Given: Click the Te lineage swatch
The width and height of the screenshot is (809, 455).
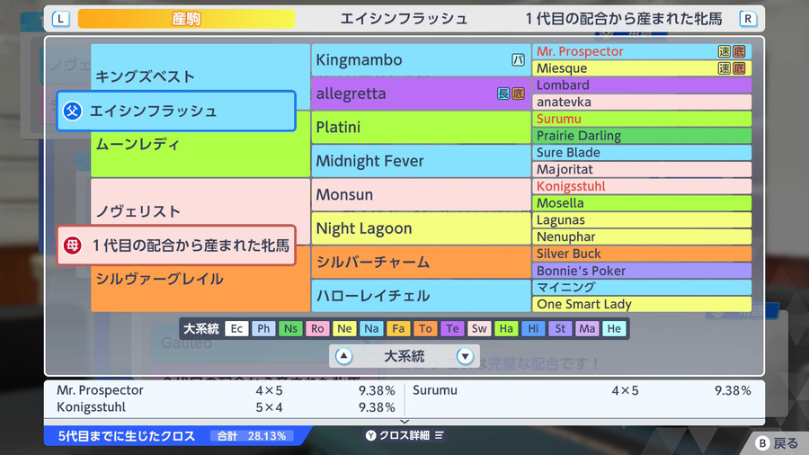Looking at the screenshot, I should pyautogui.click(x=452, y=328).
